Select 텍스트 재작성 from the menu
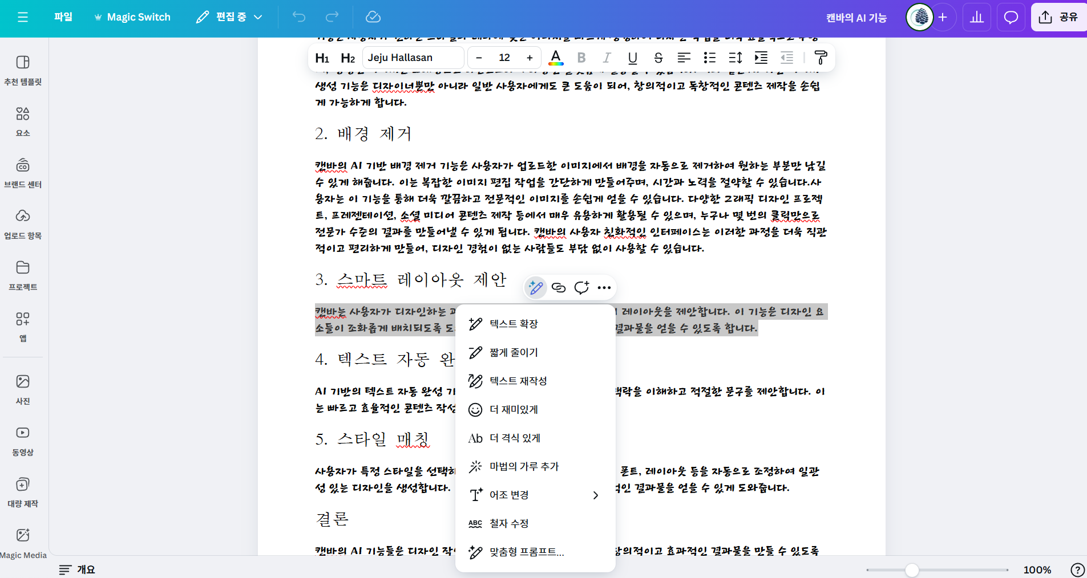 pyautogui.click(x=535, y=381)
